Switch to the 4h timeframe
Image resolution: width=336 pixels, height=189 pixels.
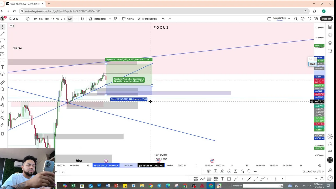[57, 19]
